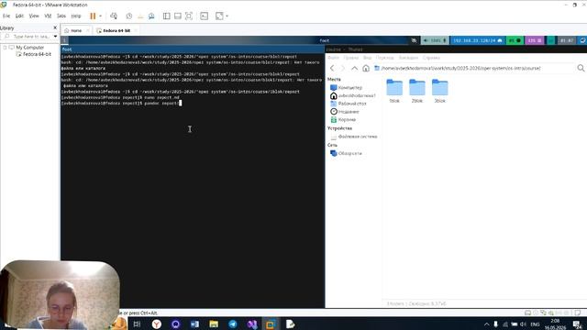Viewport: 587px width, 330px height.
Task: Close the Home tab
Action: pos(88,30)
